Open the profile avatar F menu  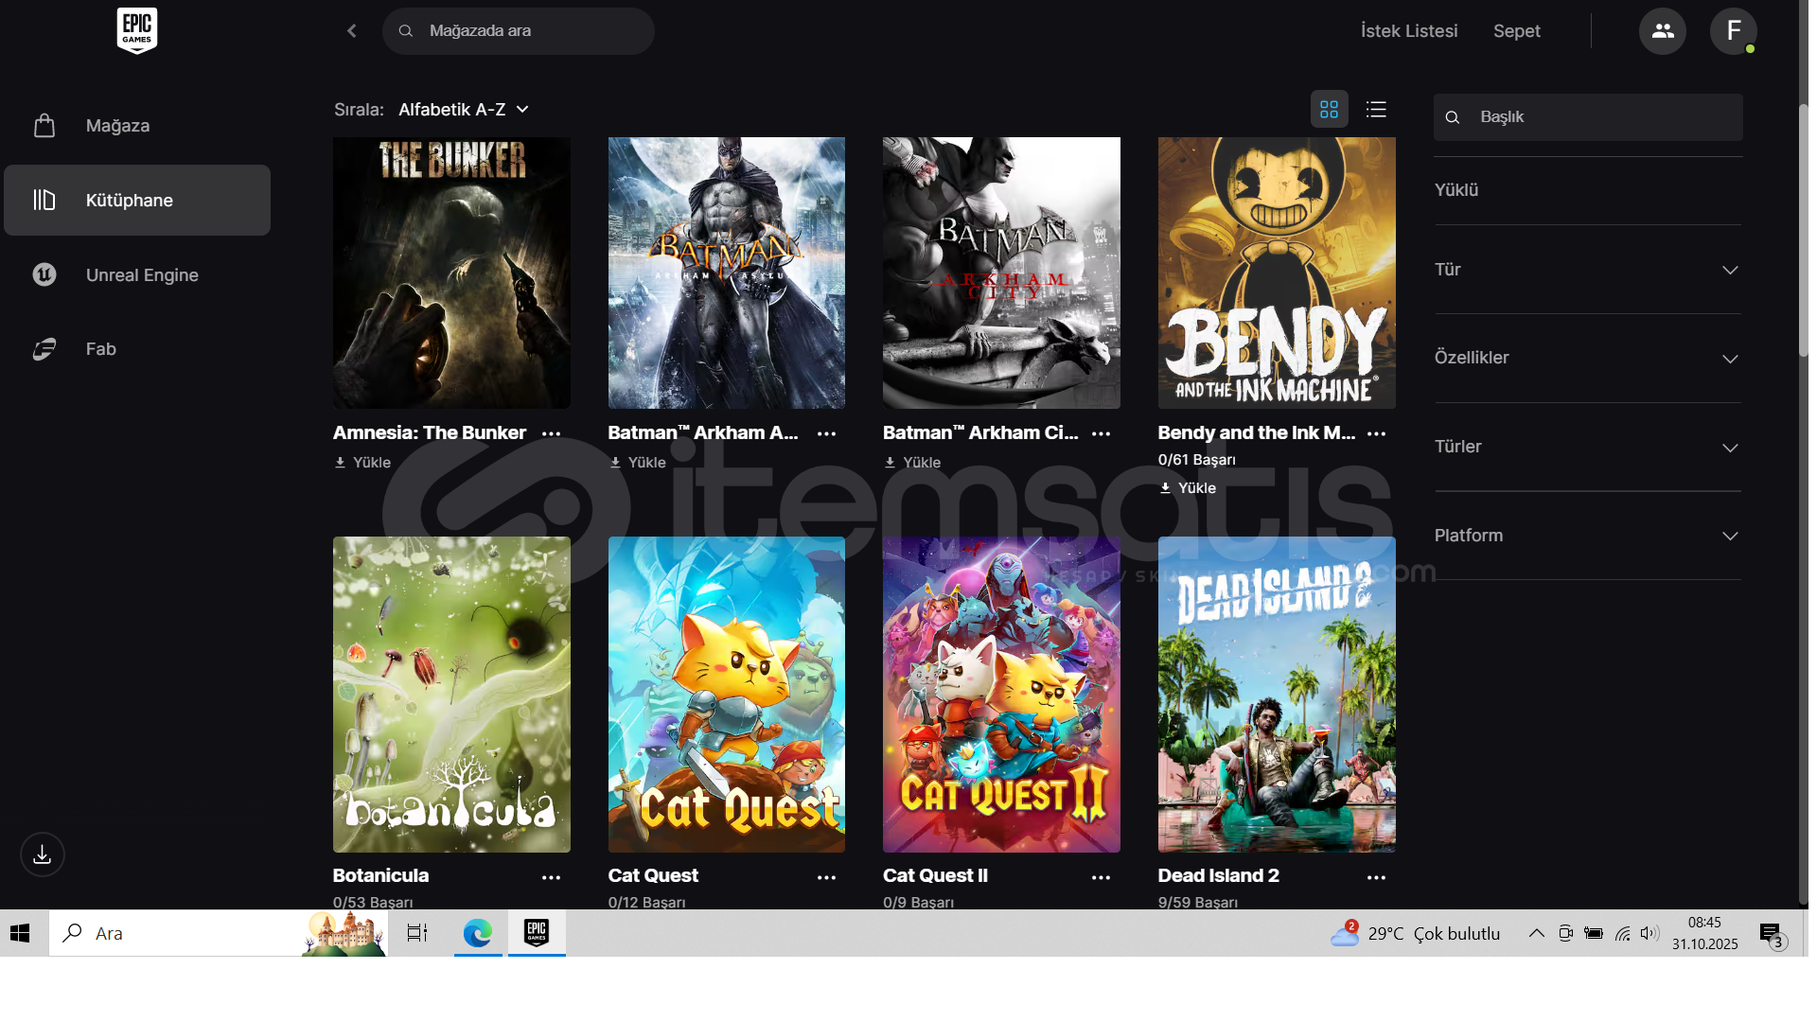pyautogui.click(x=1733, y=31)
